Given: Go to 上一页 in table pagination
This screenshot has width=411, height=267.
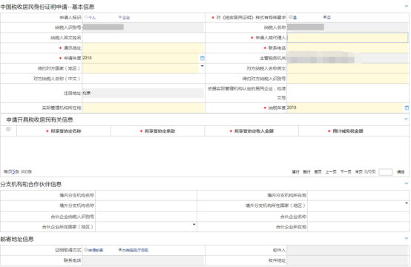Looking at the screenshot, I should (331, 172).
